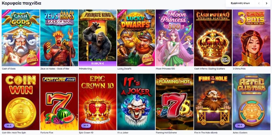Click the Cash Inferno: Sizzling Scatters title

209,69
